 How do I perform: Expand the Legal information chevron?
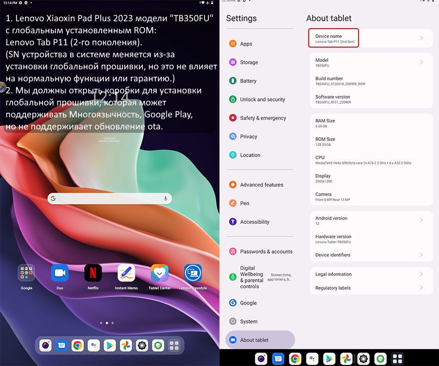point(421,274)
